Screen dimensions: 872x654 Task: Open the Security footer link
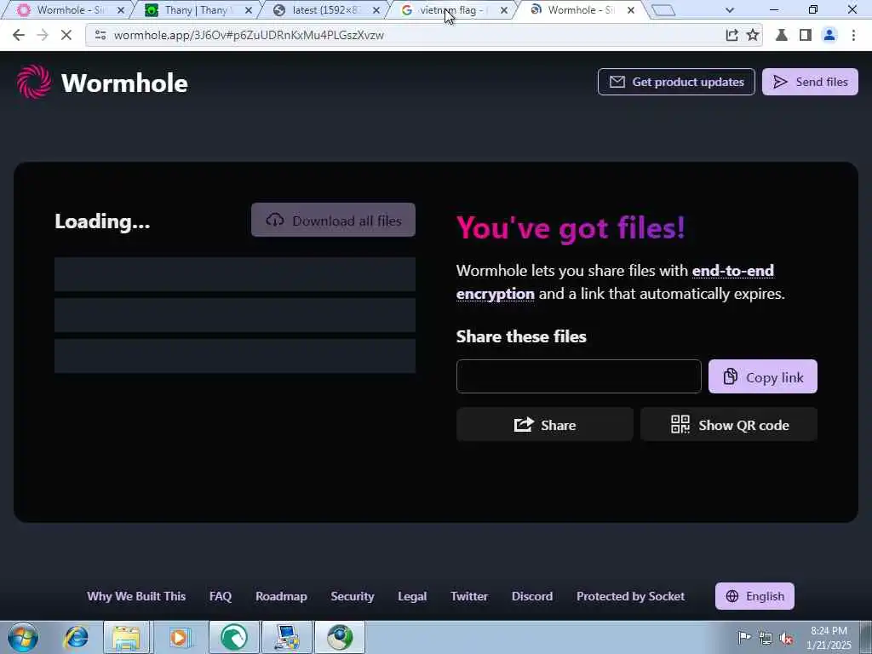352,596
